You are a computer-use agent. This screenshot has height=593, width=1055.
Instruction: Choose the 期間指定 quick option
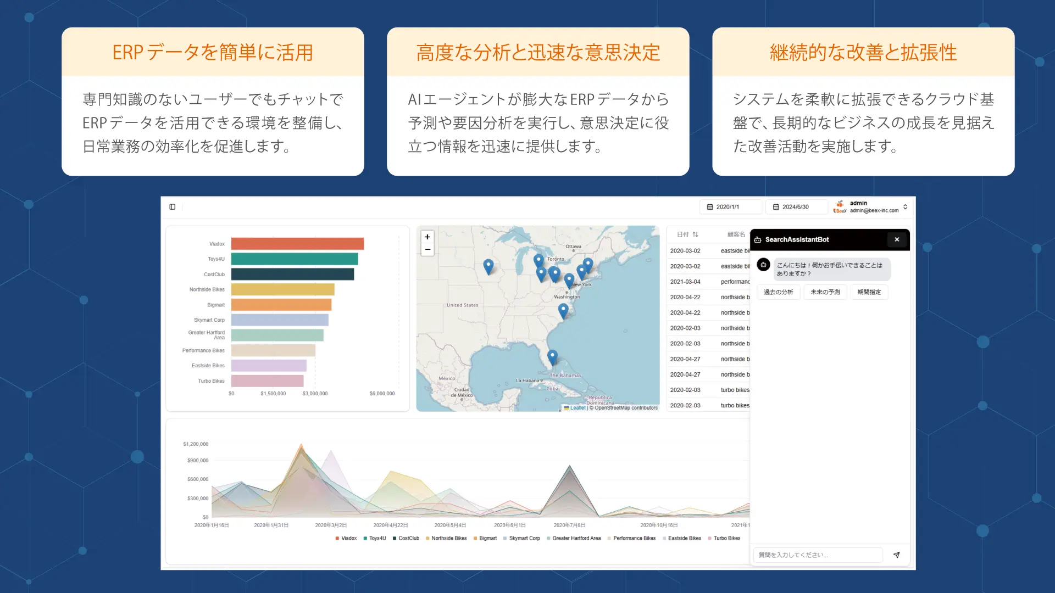(869, 292)
